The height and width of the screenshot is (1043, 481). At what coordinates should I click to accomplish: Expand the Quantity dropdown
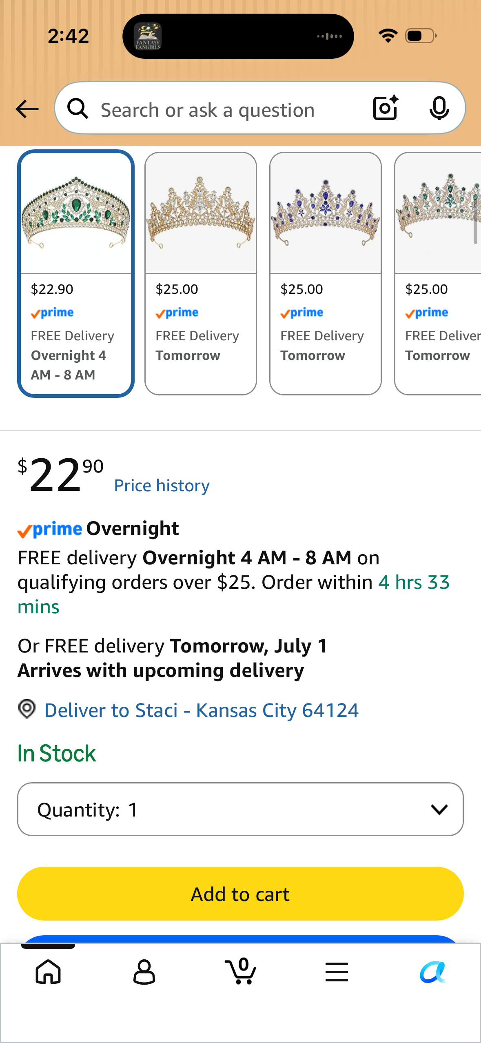(240, 809)
